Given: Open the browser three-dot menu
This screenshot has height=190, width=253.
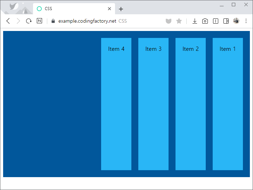Looking at the screenshot, I should (246, 21).
